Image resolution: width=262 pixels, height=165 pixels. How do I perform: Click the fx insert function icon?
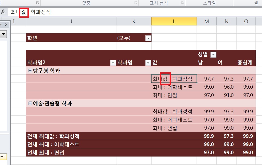3,12
